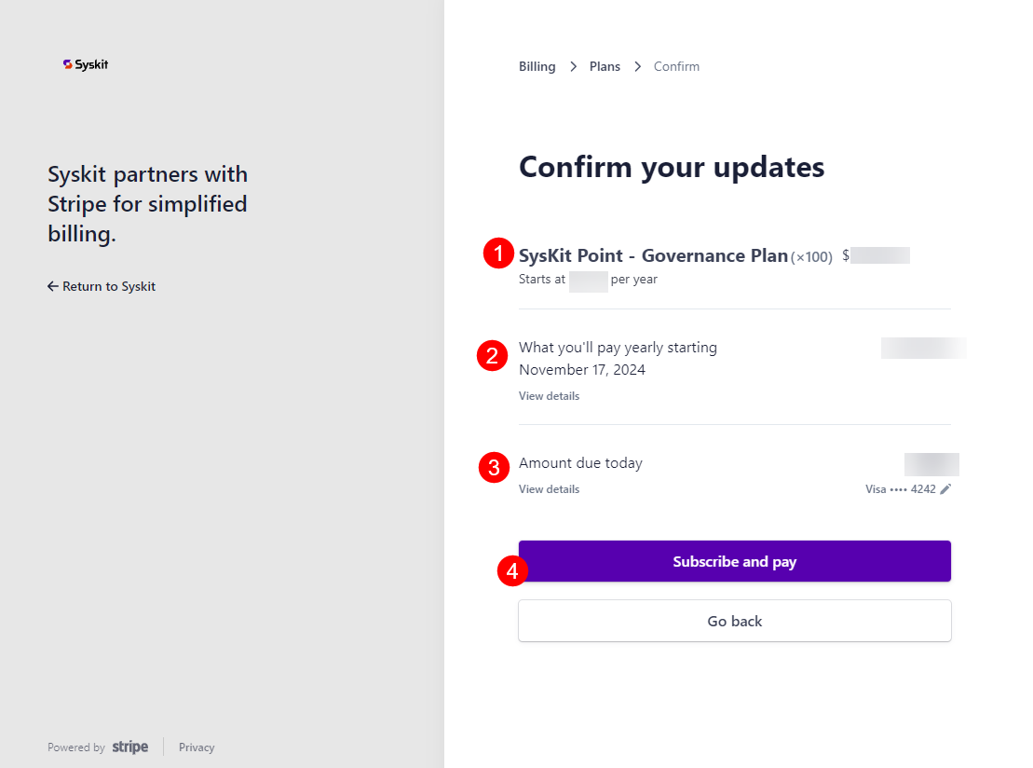Click the Syskit logo at top left
Screen dimensions: 1033x768
85,64
